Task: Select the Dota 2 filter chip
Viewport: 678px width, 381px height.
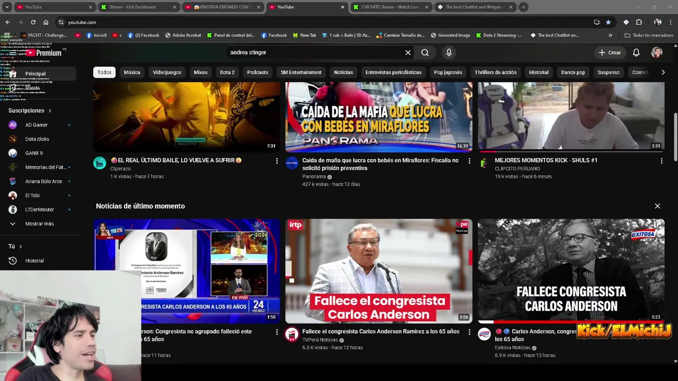Action: tap(227, 72)
